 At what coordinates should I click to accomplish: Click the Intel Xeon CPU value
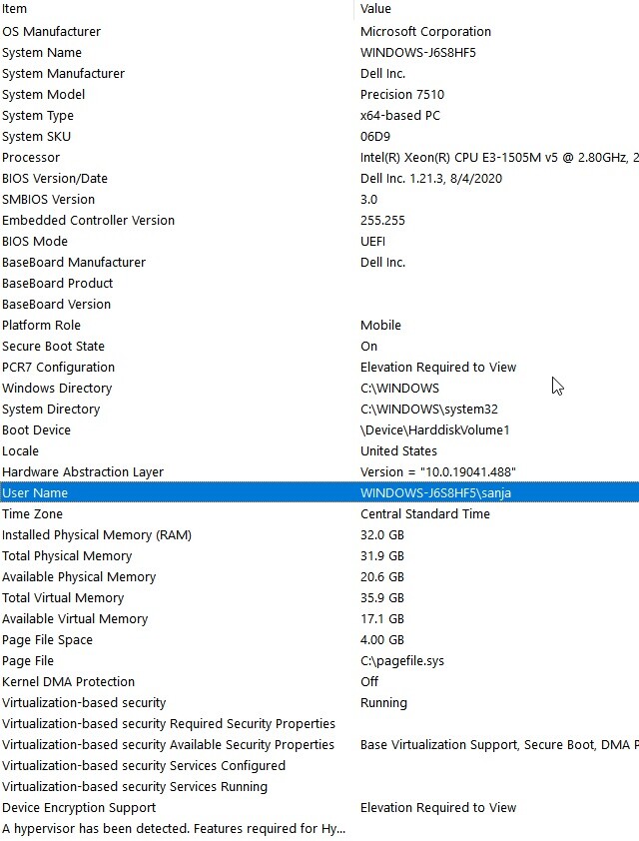pyautogui.click(x=499, y=157)
